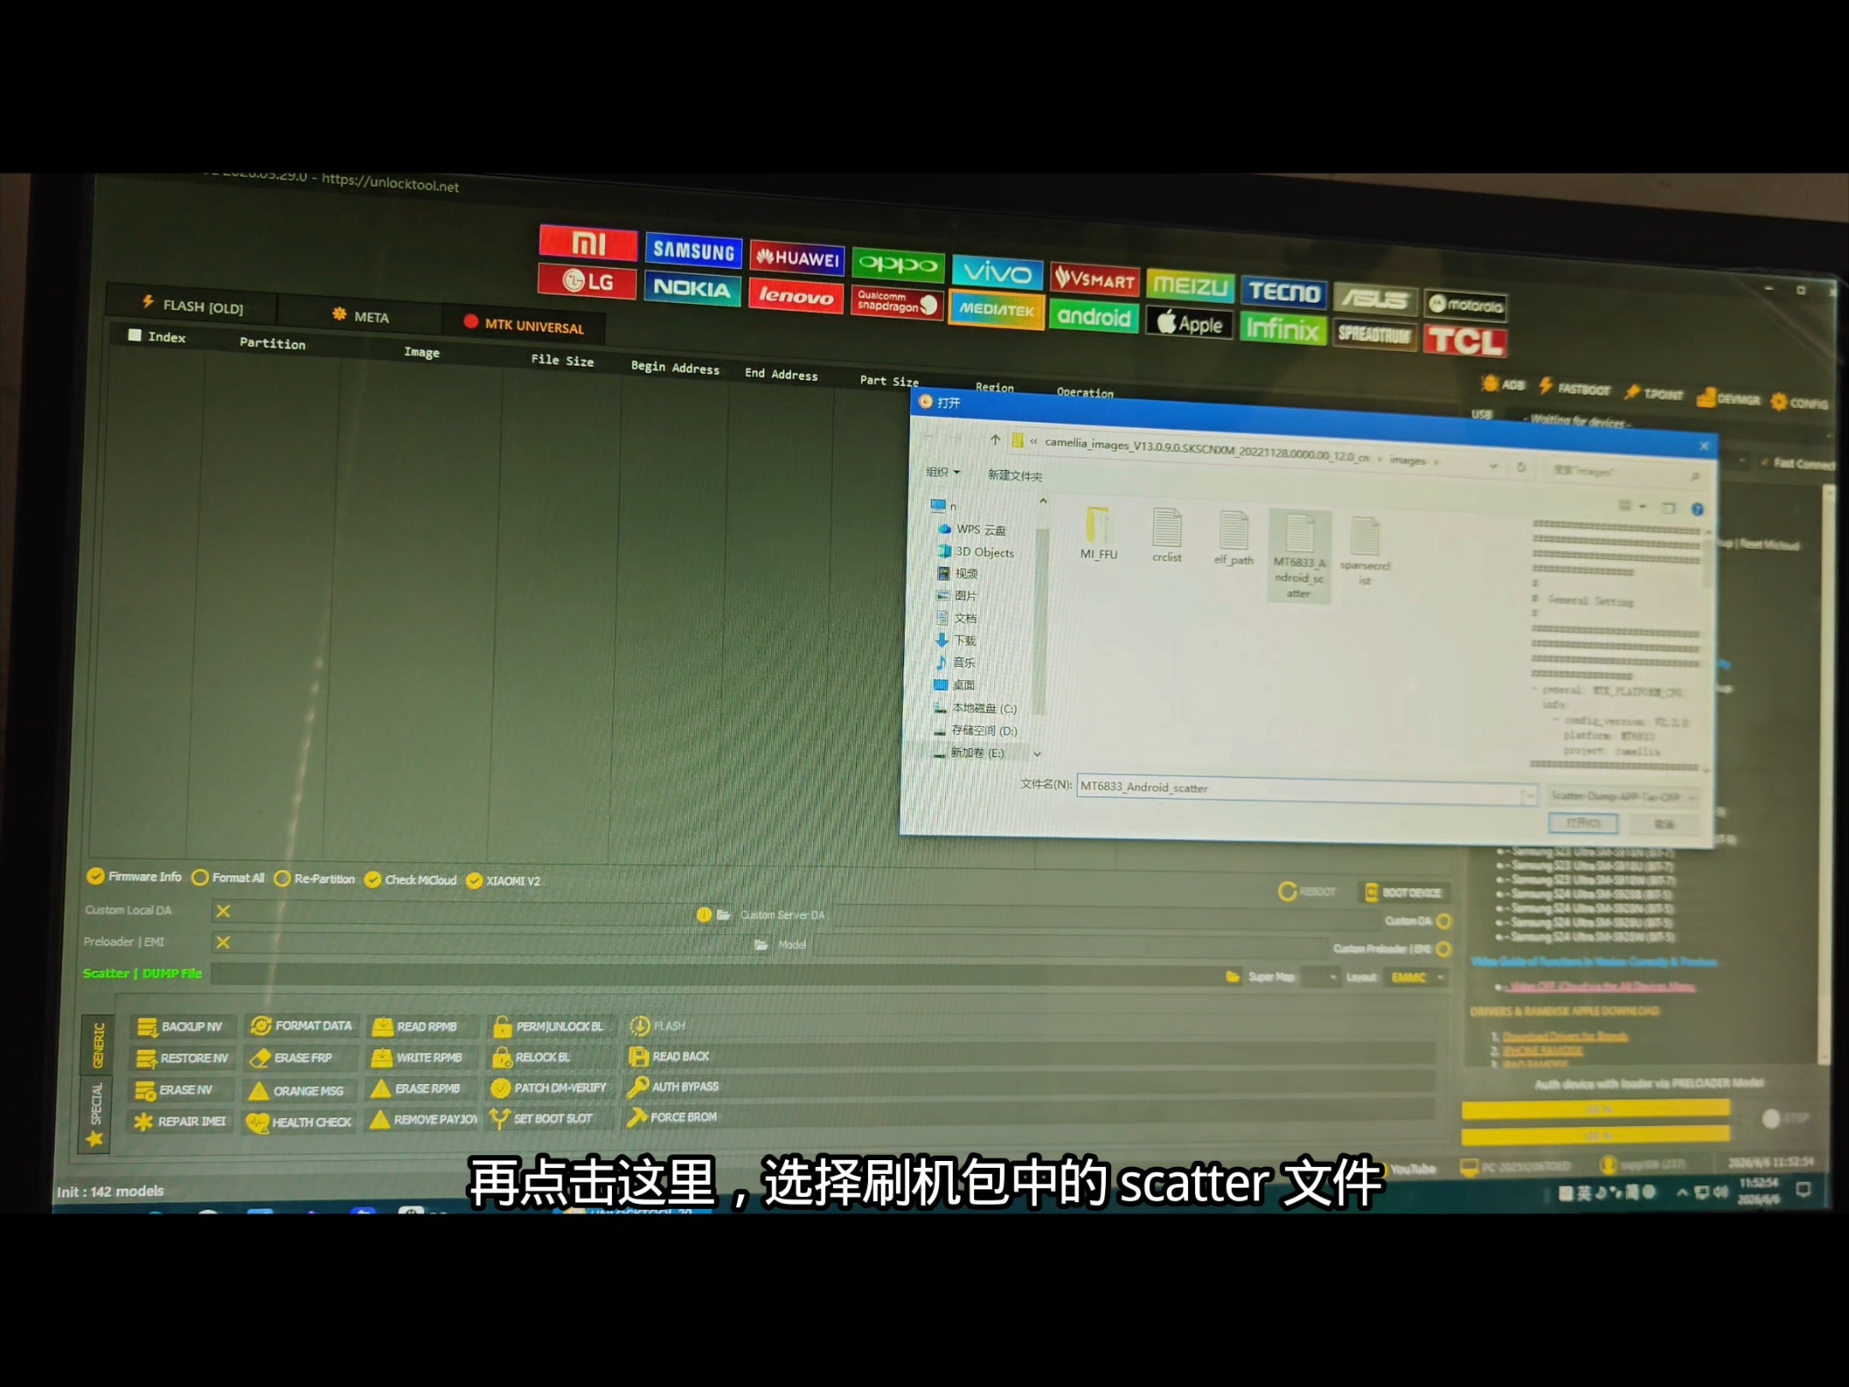Click the upper yellow progress bar

pos(1596,1110)
